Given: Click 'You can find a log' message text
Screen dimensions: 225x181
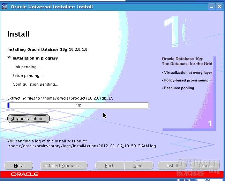Looking at the screenshot, I should [x=47, y=141].
